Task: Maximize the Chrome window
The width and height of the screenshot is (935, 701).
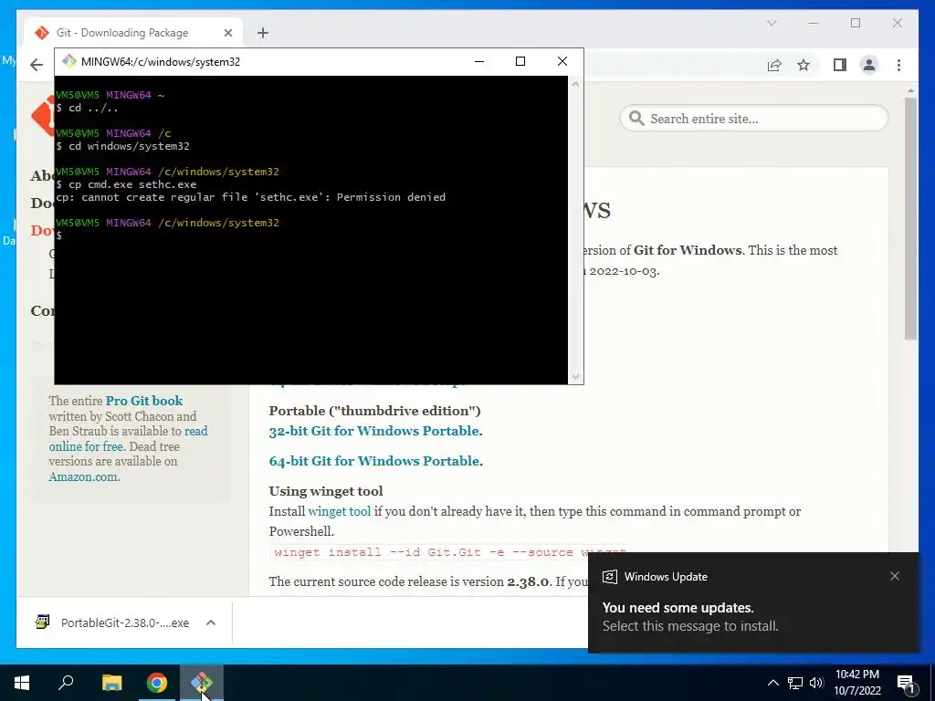Action: tap(855, 23)
